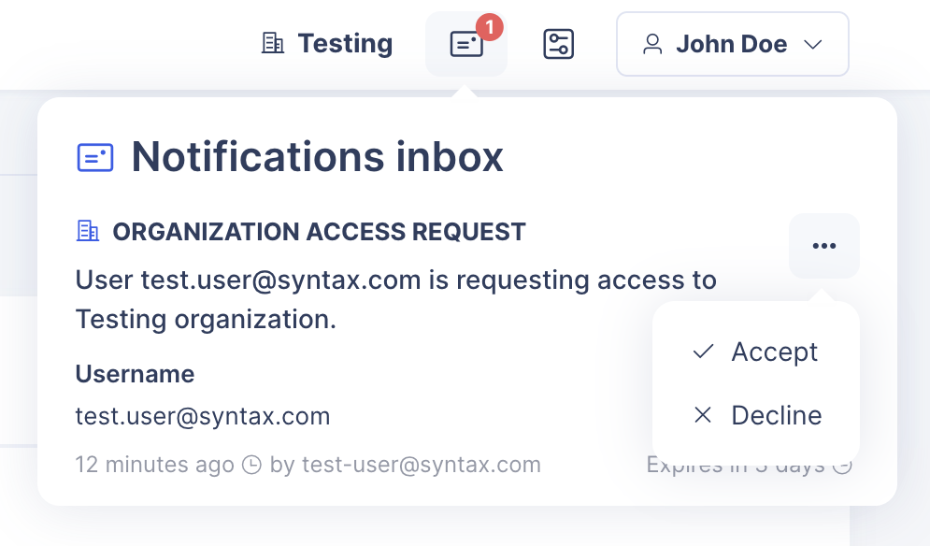This screenshot has height=546, width=930.
Task: Click the expiry clock icon beside Expires text
Action: [x=842, y=465]
